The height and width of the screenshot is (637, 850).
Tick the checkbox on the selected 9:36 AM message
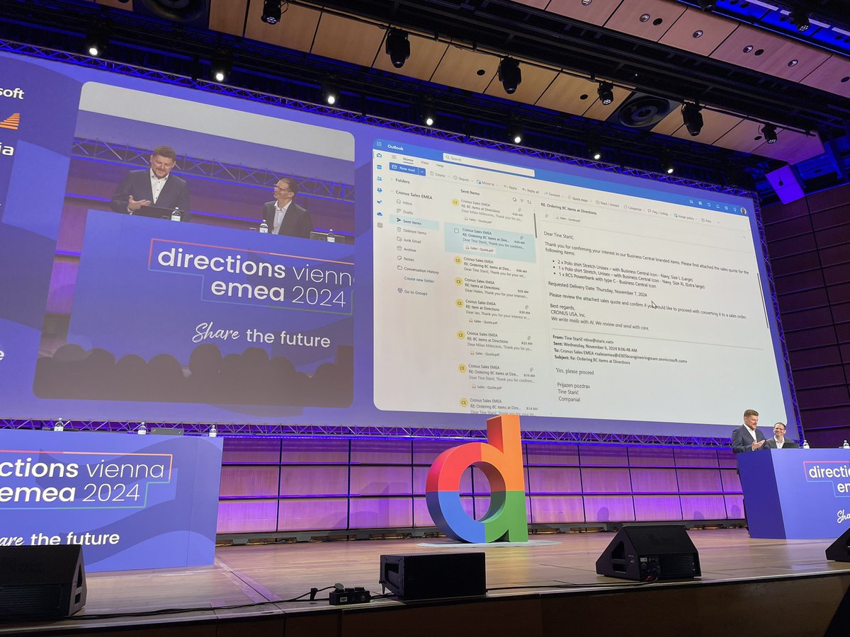tap(456, 231)
